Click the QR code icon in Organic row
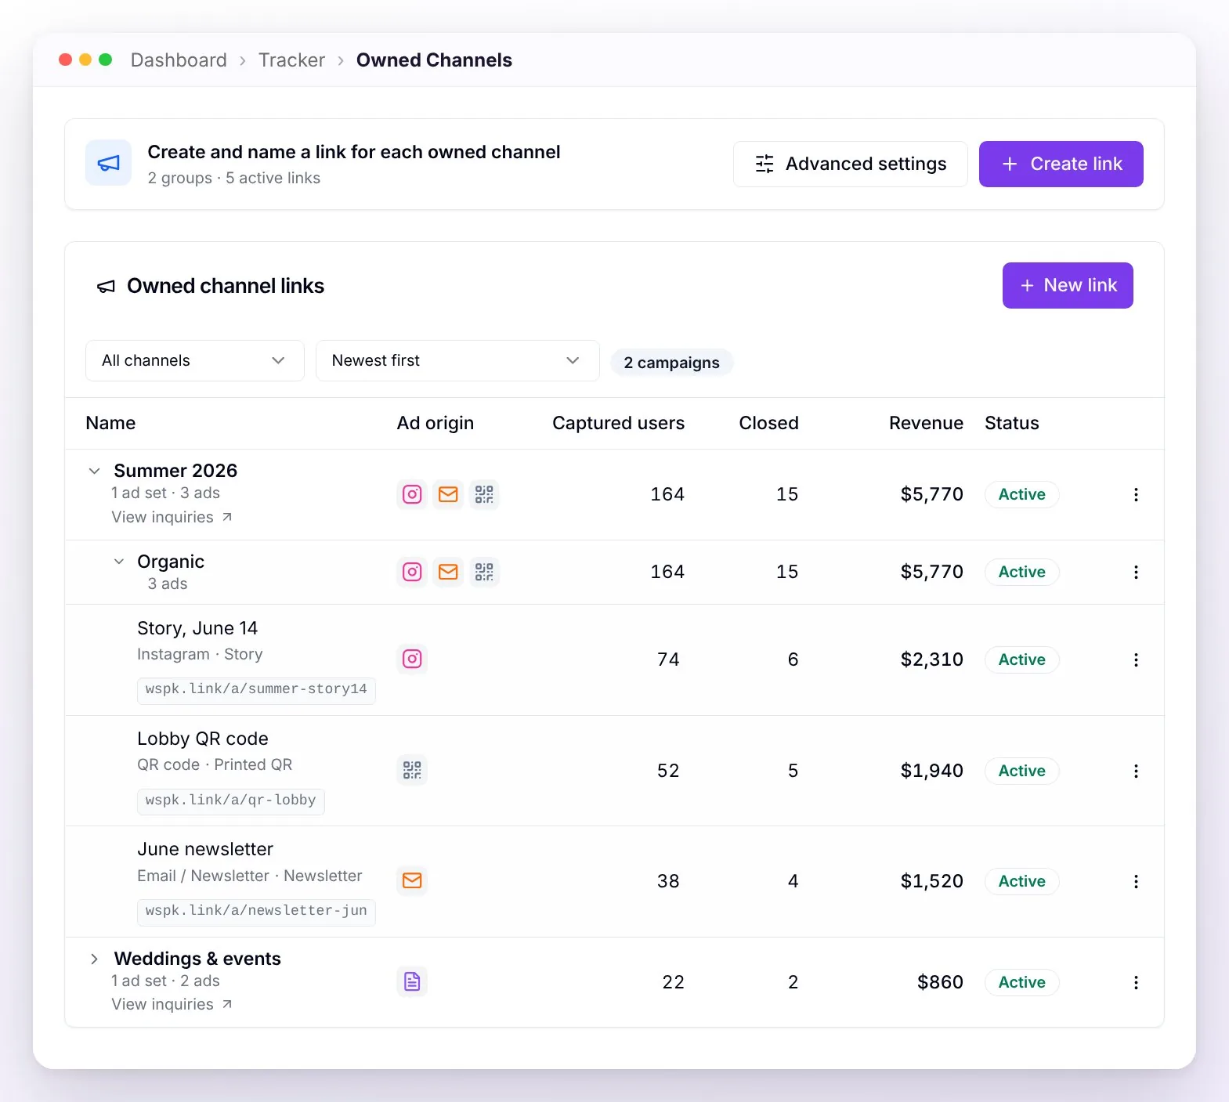 point(484,572)
